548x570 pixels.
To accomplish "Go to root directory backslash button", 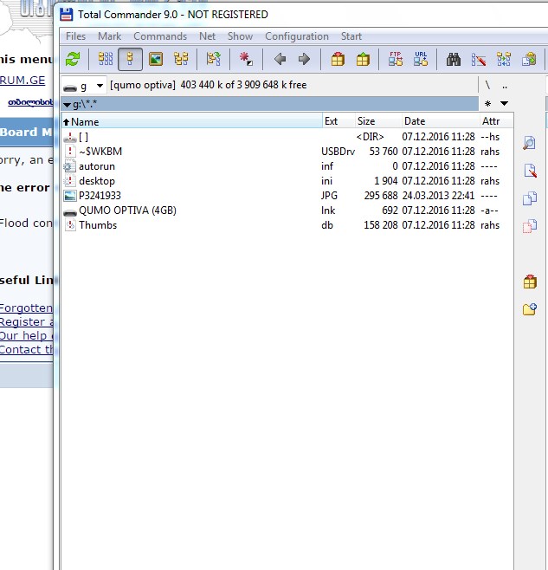I will click(x=487, y=86).
